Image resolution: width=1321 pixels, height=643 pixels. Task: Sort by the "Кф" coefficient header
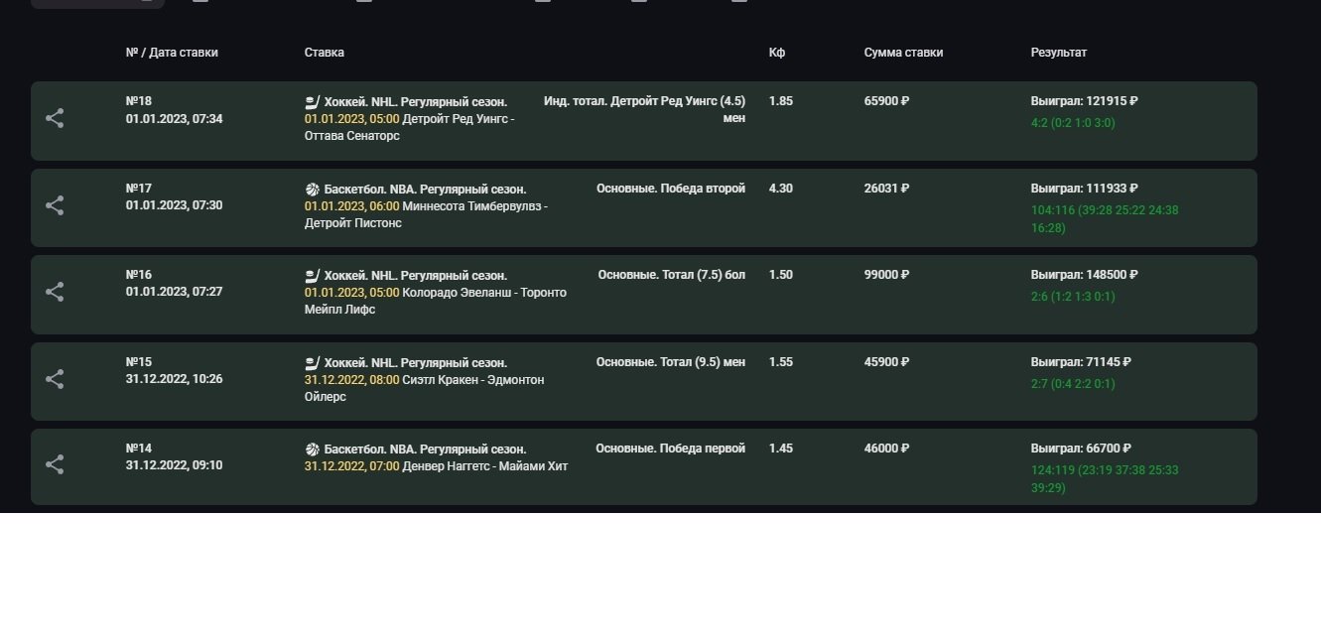pos(776,53)
